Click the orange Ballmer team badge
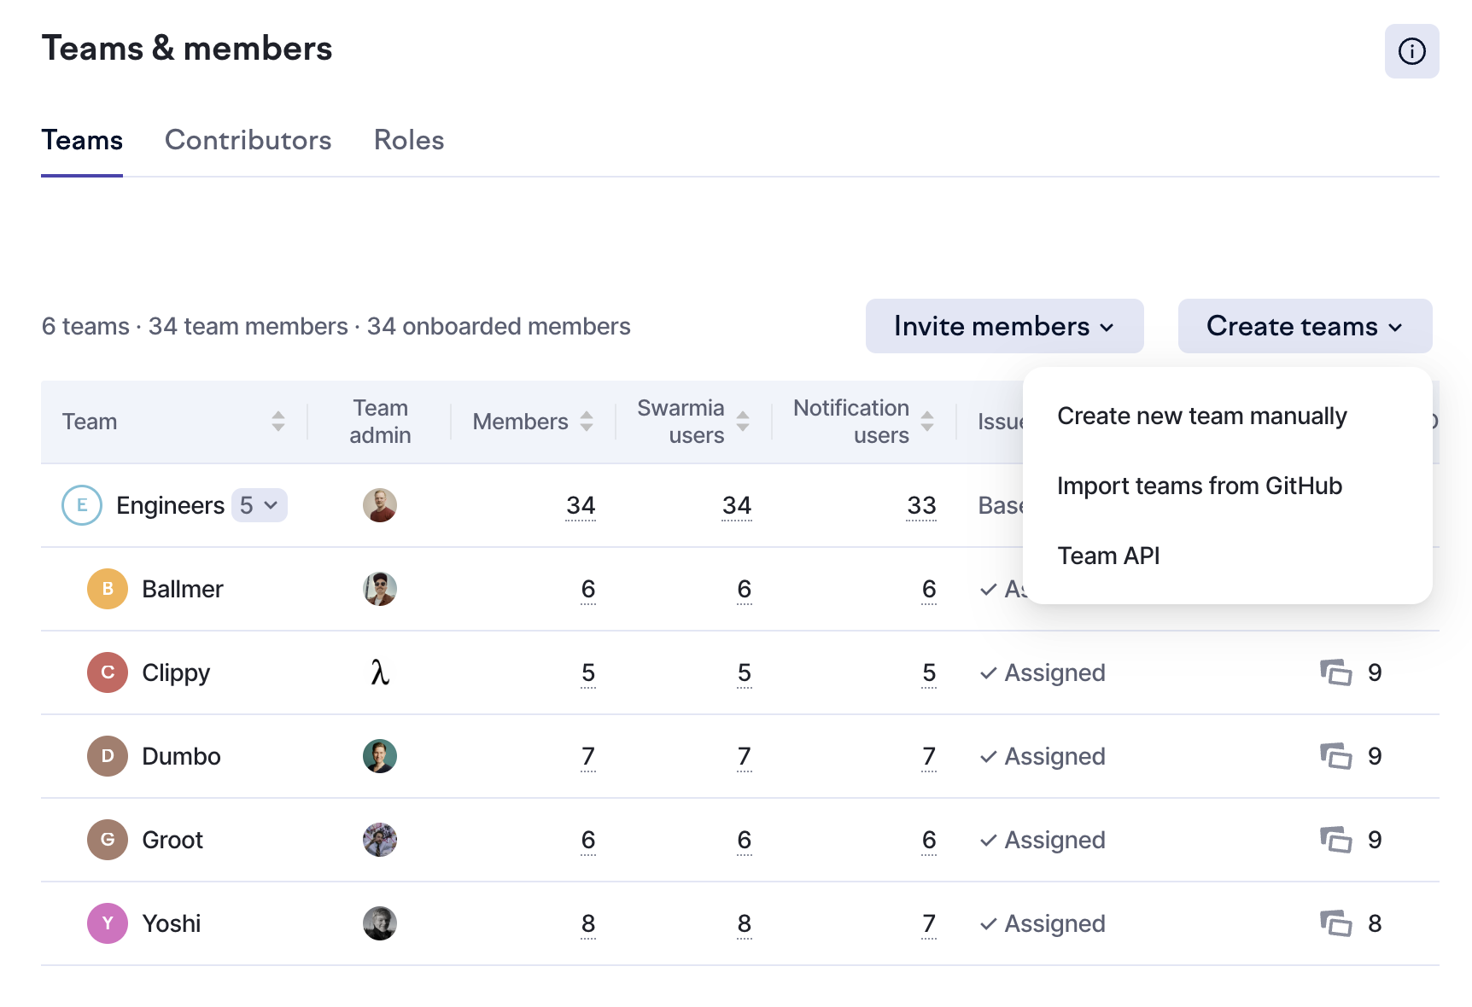The height and width of the screenshot is (1007, 1472). tap(108, 589)
